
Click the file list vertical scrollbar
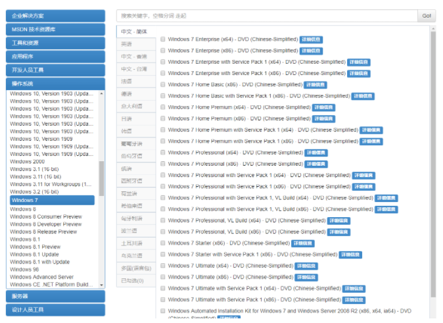point(433,164)
